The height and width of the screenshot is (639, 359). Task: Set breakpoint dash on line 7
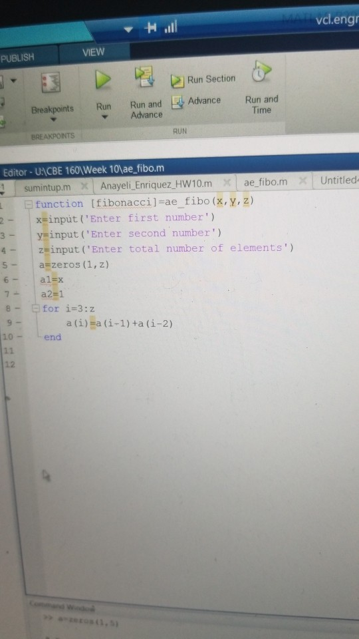click(x=16, y=294)
